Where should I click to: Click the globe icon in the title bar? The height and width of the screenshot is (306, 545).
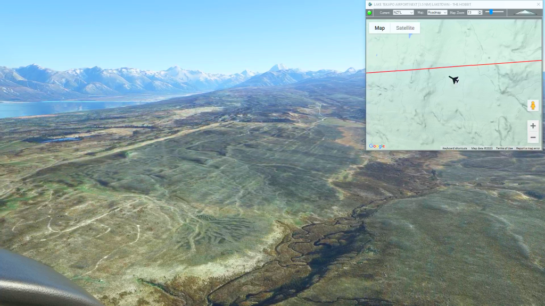click(370, 4)
